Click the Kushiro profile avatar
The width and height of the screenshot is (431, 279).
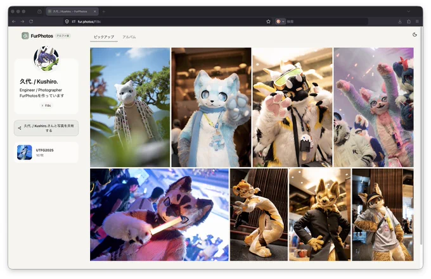[x=46, y=58]
